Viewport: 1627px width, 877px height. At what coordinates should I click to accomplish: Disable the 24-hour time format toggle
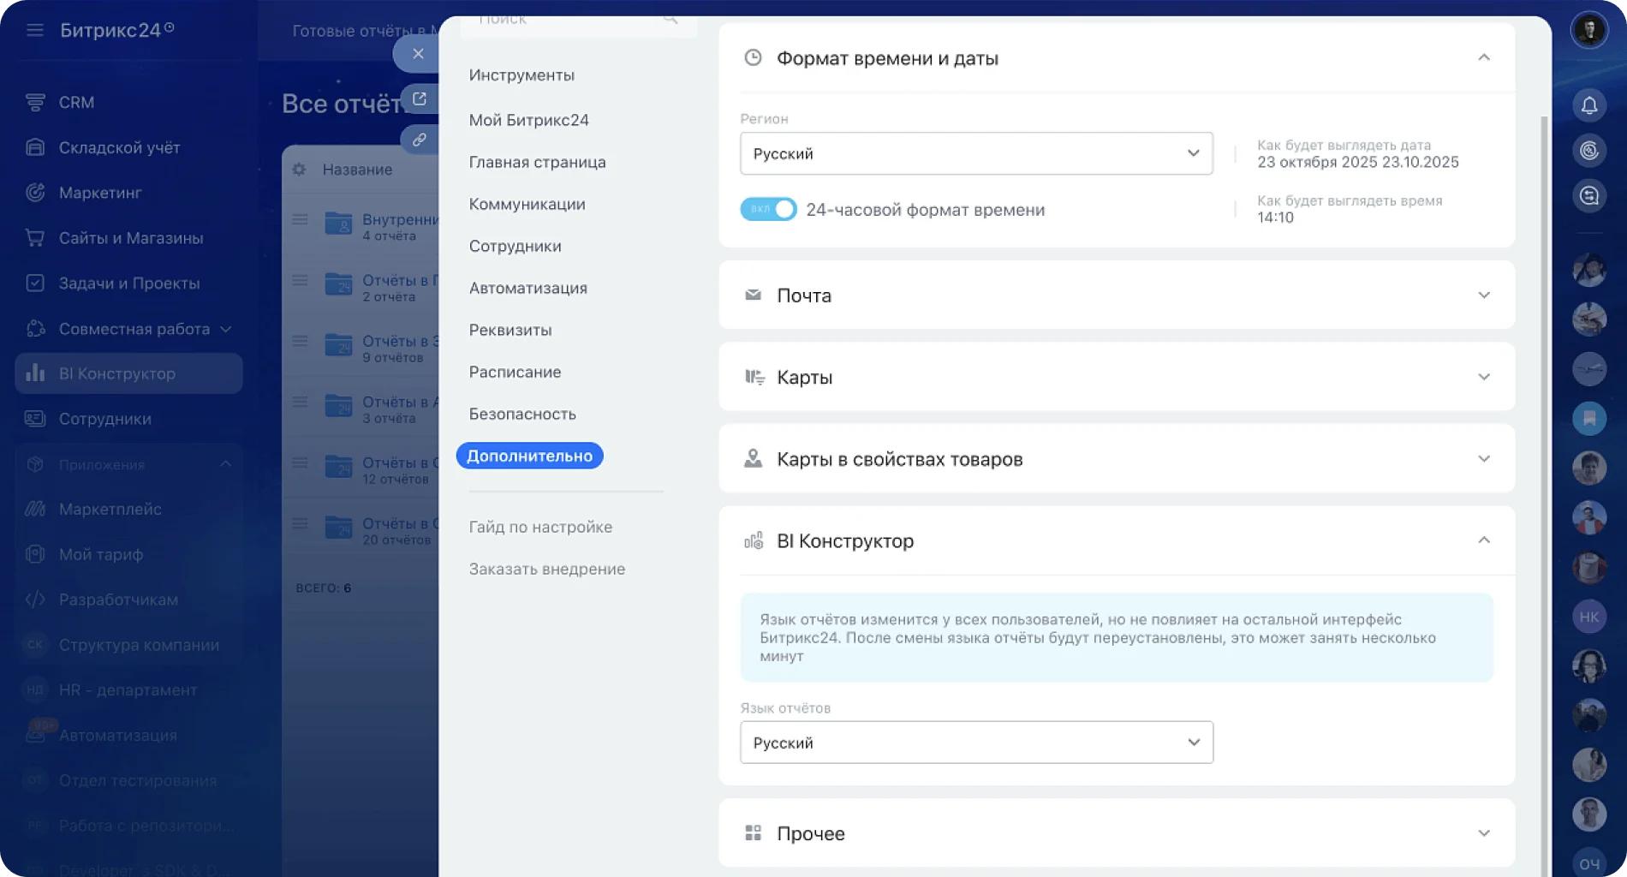pos(768,210)
